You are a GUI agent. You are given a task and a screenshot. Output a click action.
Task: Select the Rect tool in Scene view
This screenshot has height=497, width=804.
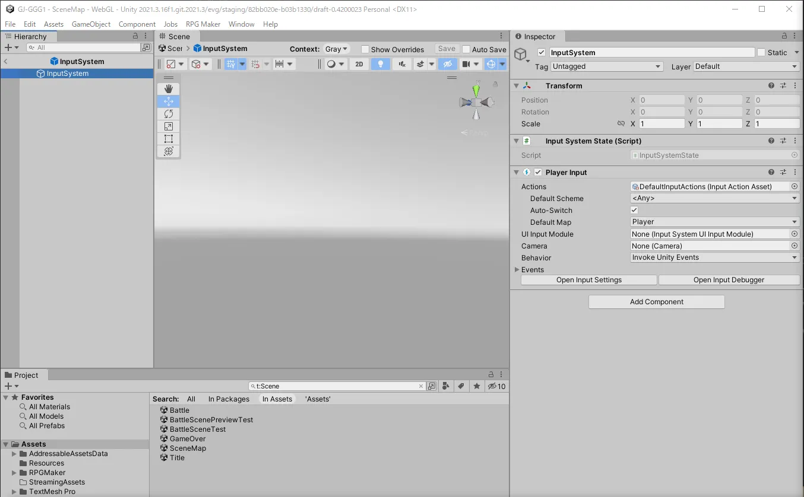tap(169, 139)
